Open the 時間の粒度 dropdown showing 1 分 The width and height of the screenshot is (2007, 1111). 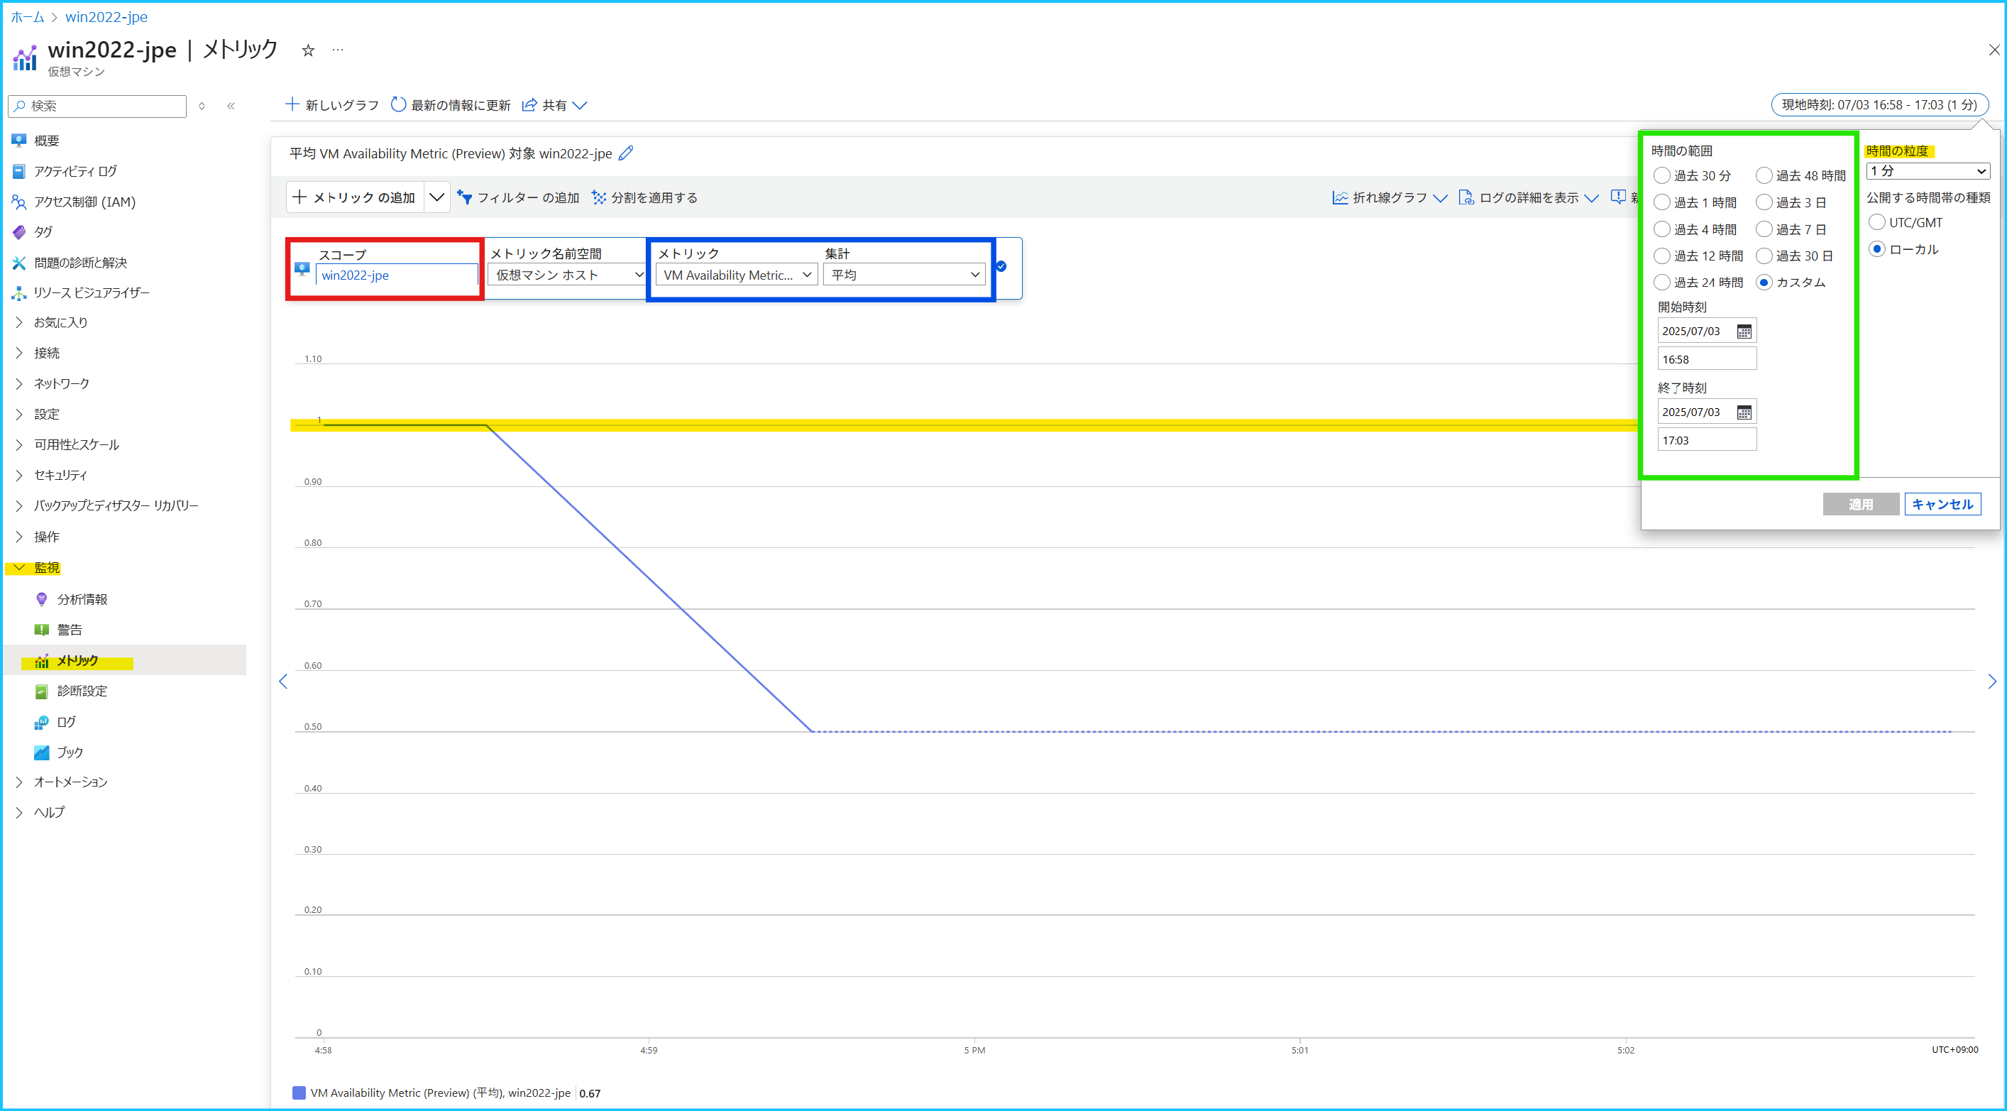click(x=1928, y=170)
